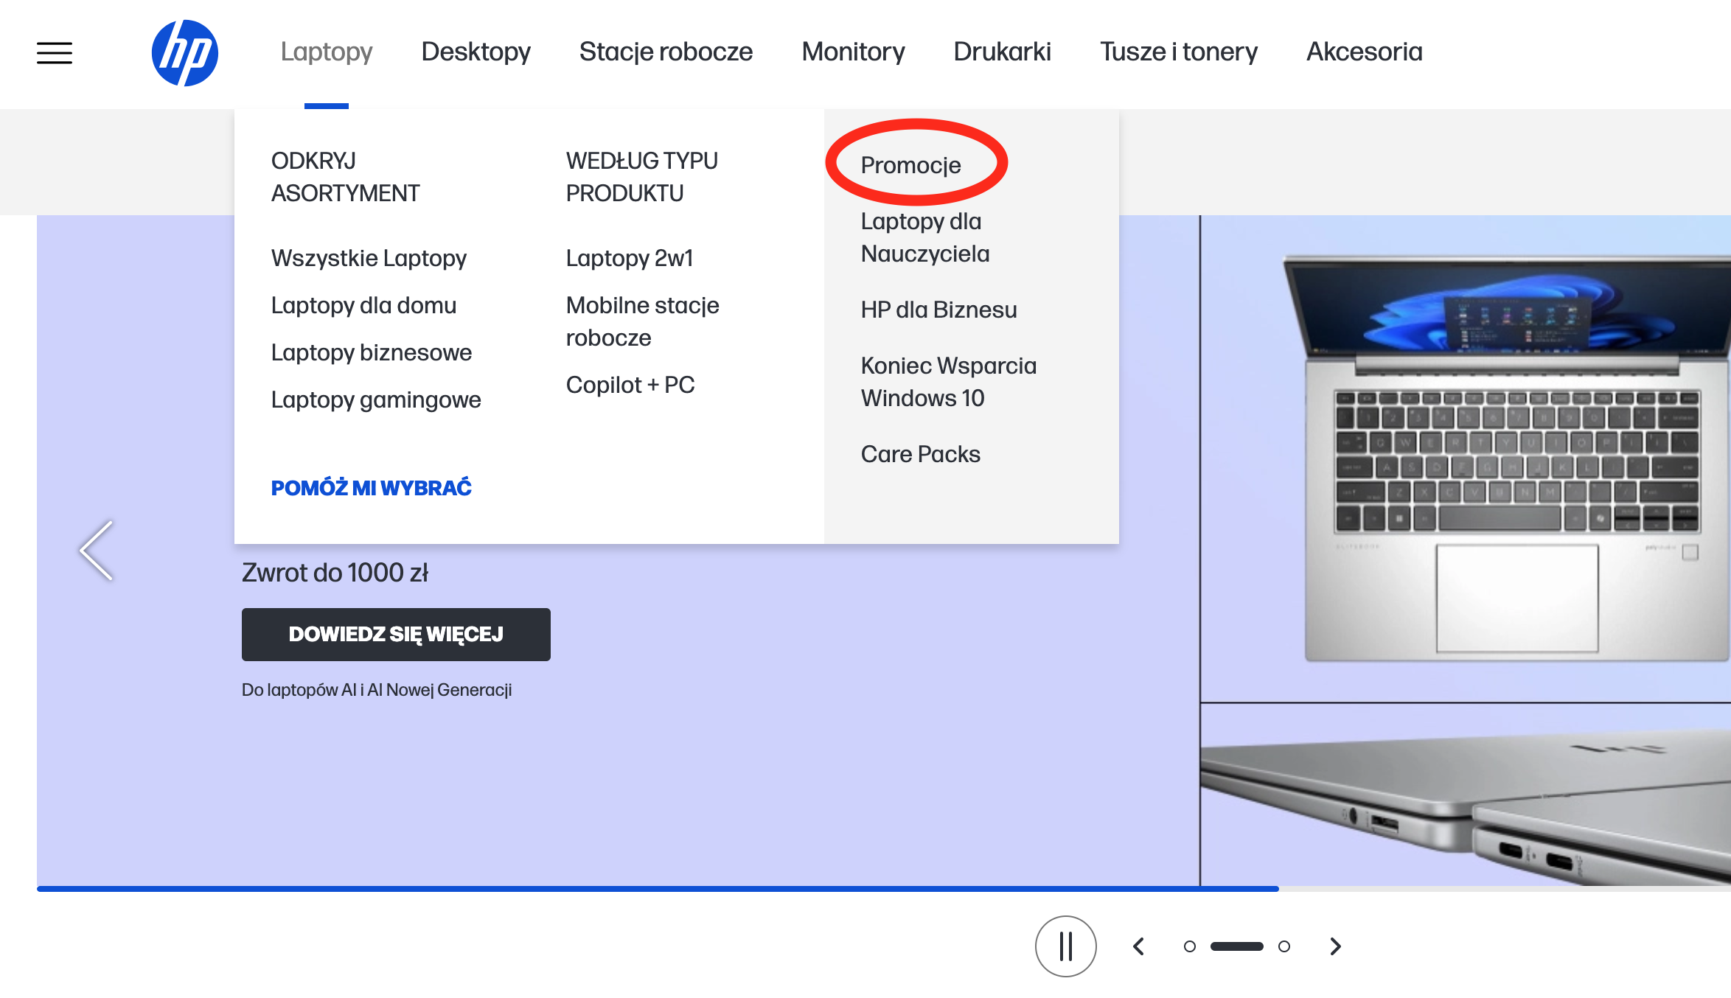Open Laptopy gamingowe from the menu
The width and height of the screenshot is (1731, 998).
375,399
